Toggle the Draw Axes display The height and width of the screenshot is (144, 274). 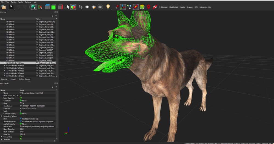click(x=123, y=7)
